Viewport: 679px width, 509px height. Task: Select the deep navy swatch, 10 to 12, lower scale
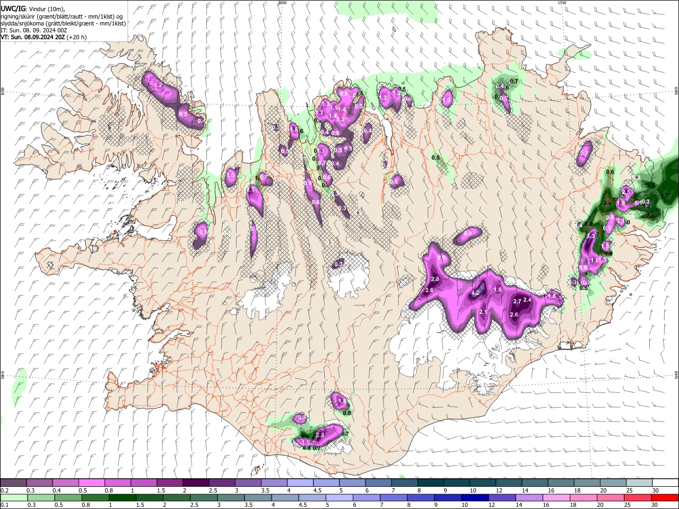(475, 497)
